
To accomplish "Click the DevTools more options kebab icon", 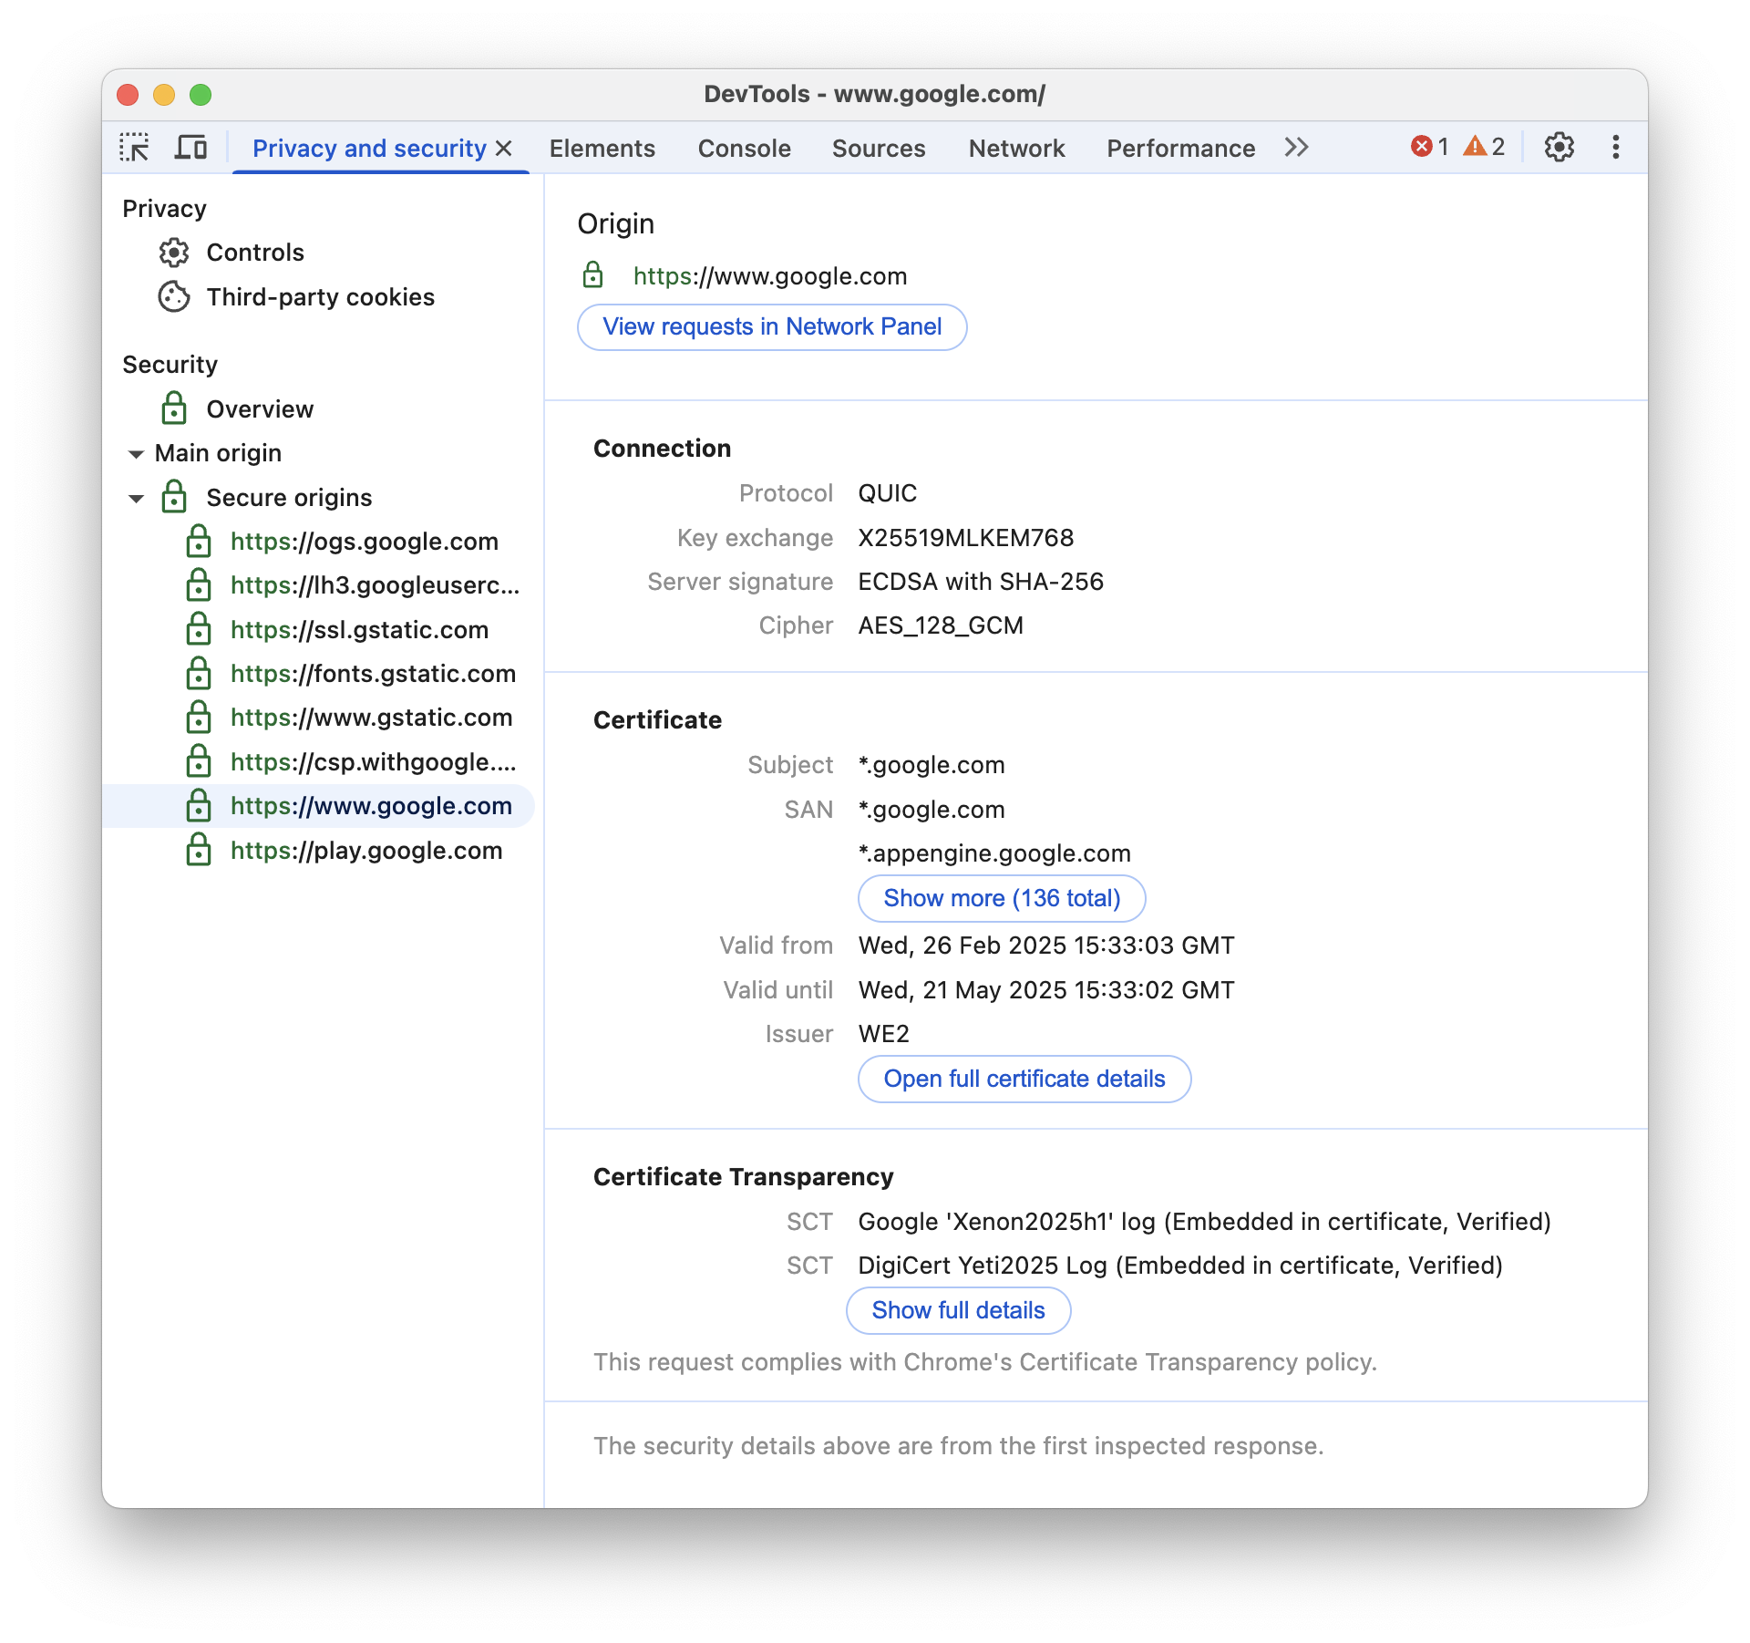I will (x=1617, y=149).
